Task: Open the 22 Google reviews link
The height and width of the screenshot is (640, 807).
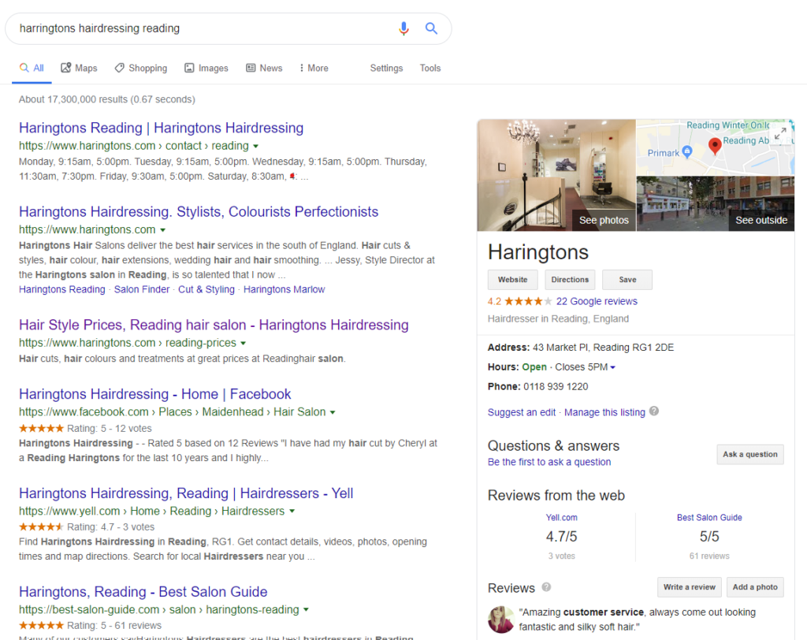Action: (x=597, y=301)
